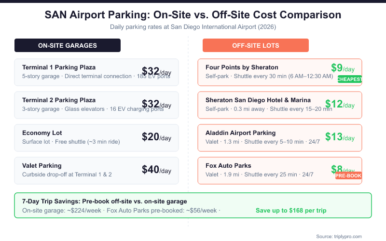Open the Aladdin Airport Parking title
Screen dimensions: 386x241
click(x=240, y=133)
